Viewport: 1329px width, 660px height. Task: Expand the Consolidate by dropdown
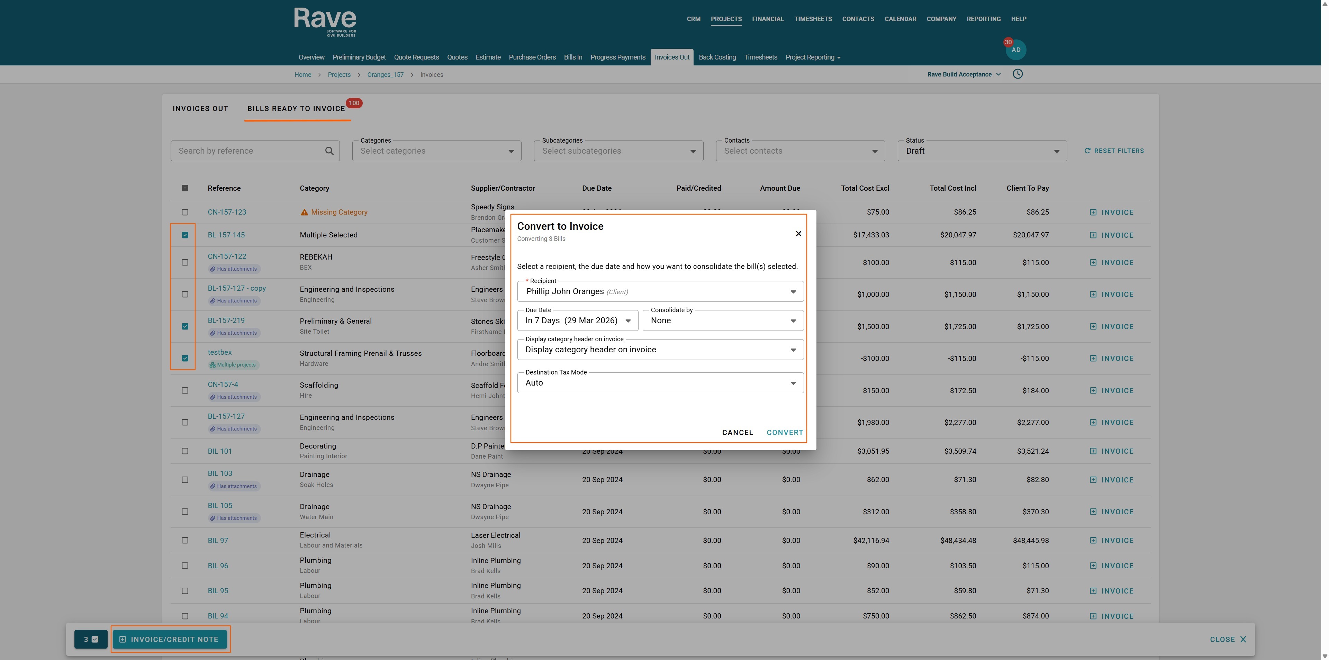tap(722, 320)
